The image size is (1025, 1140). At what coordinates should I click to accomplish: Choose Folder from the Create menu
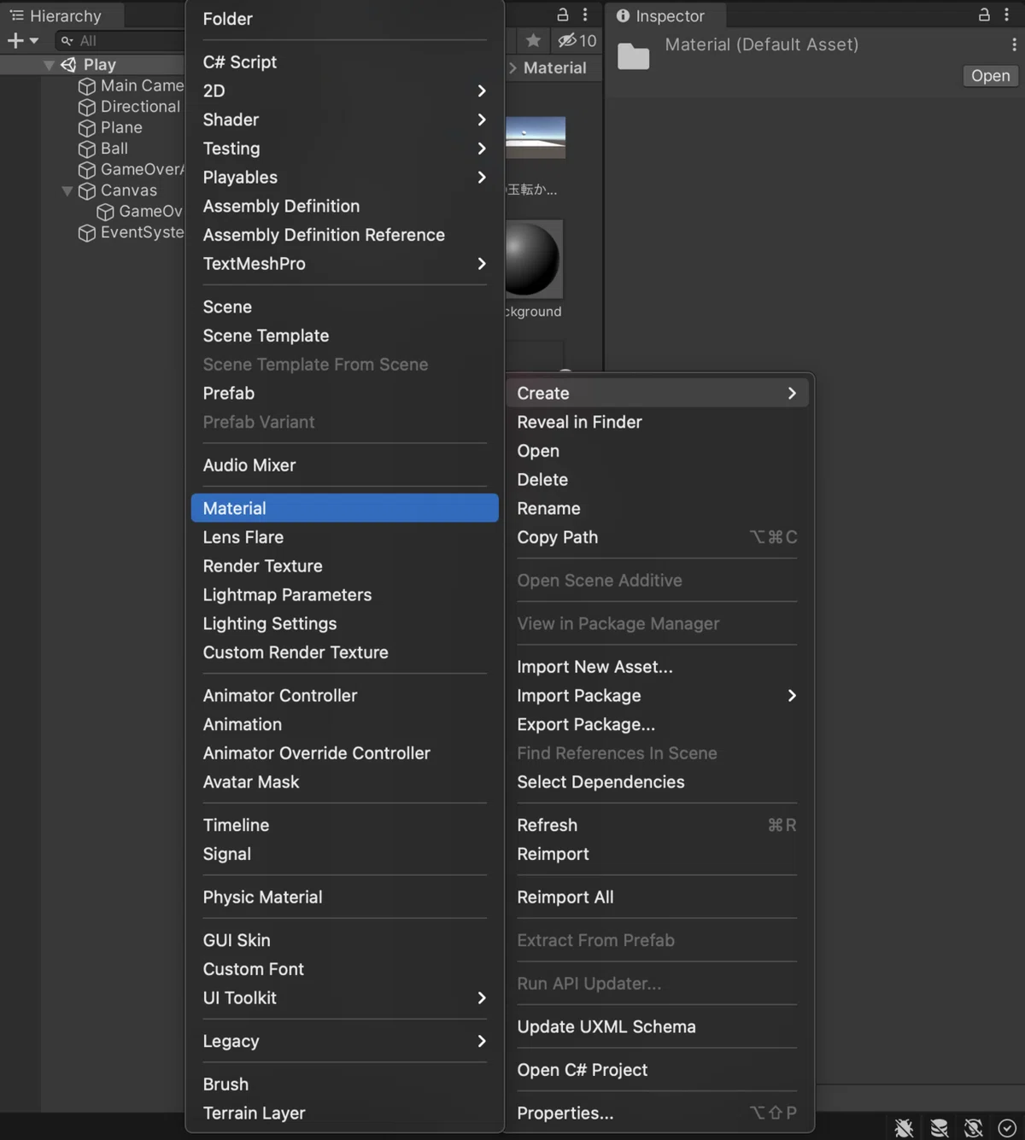pos(344,19)
